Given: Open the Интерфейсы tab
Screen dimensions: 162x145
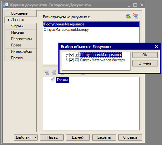Looking at the screenshot, I should click(21, 52).
